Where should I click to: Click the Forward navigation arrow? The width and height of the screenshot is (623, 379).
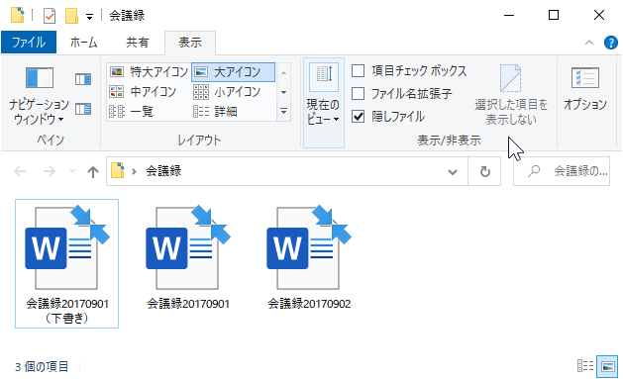tap(50, 171)
